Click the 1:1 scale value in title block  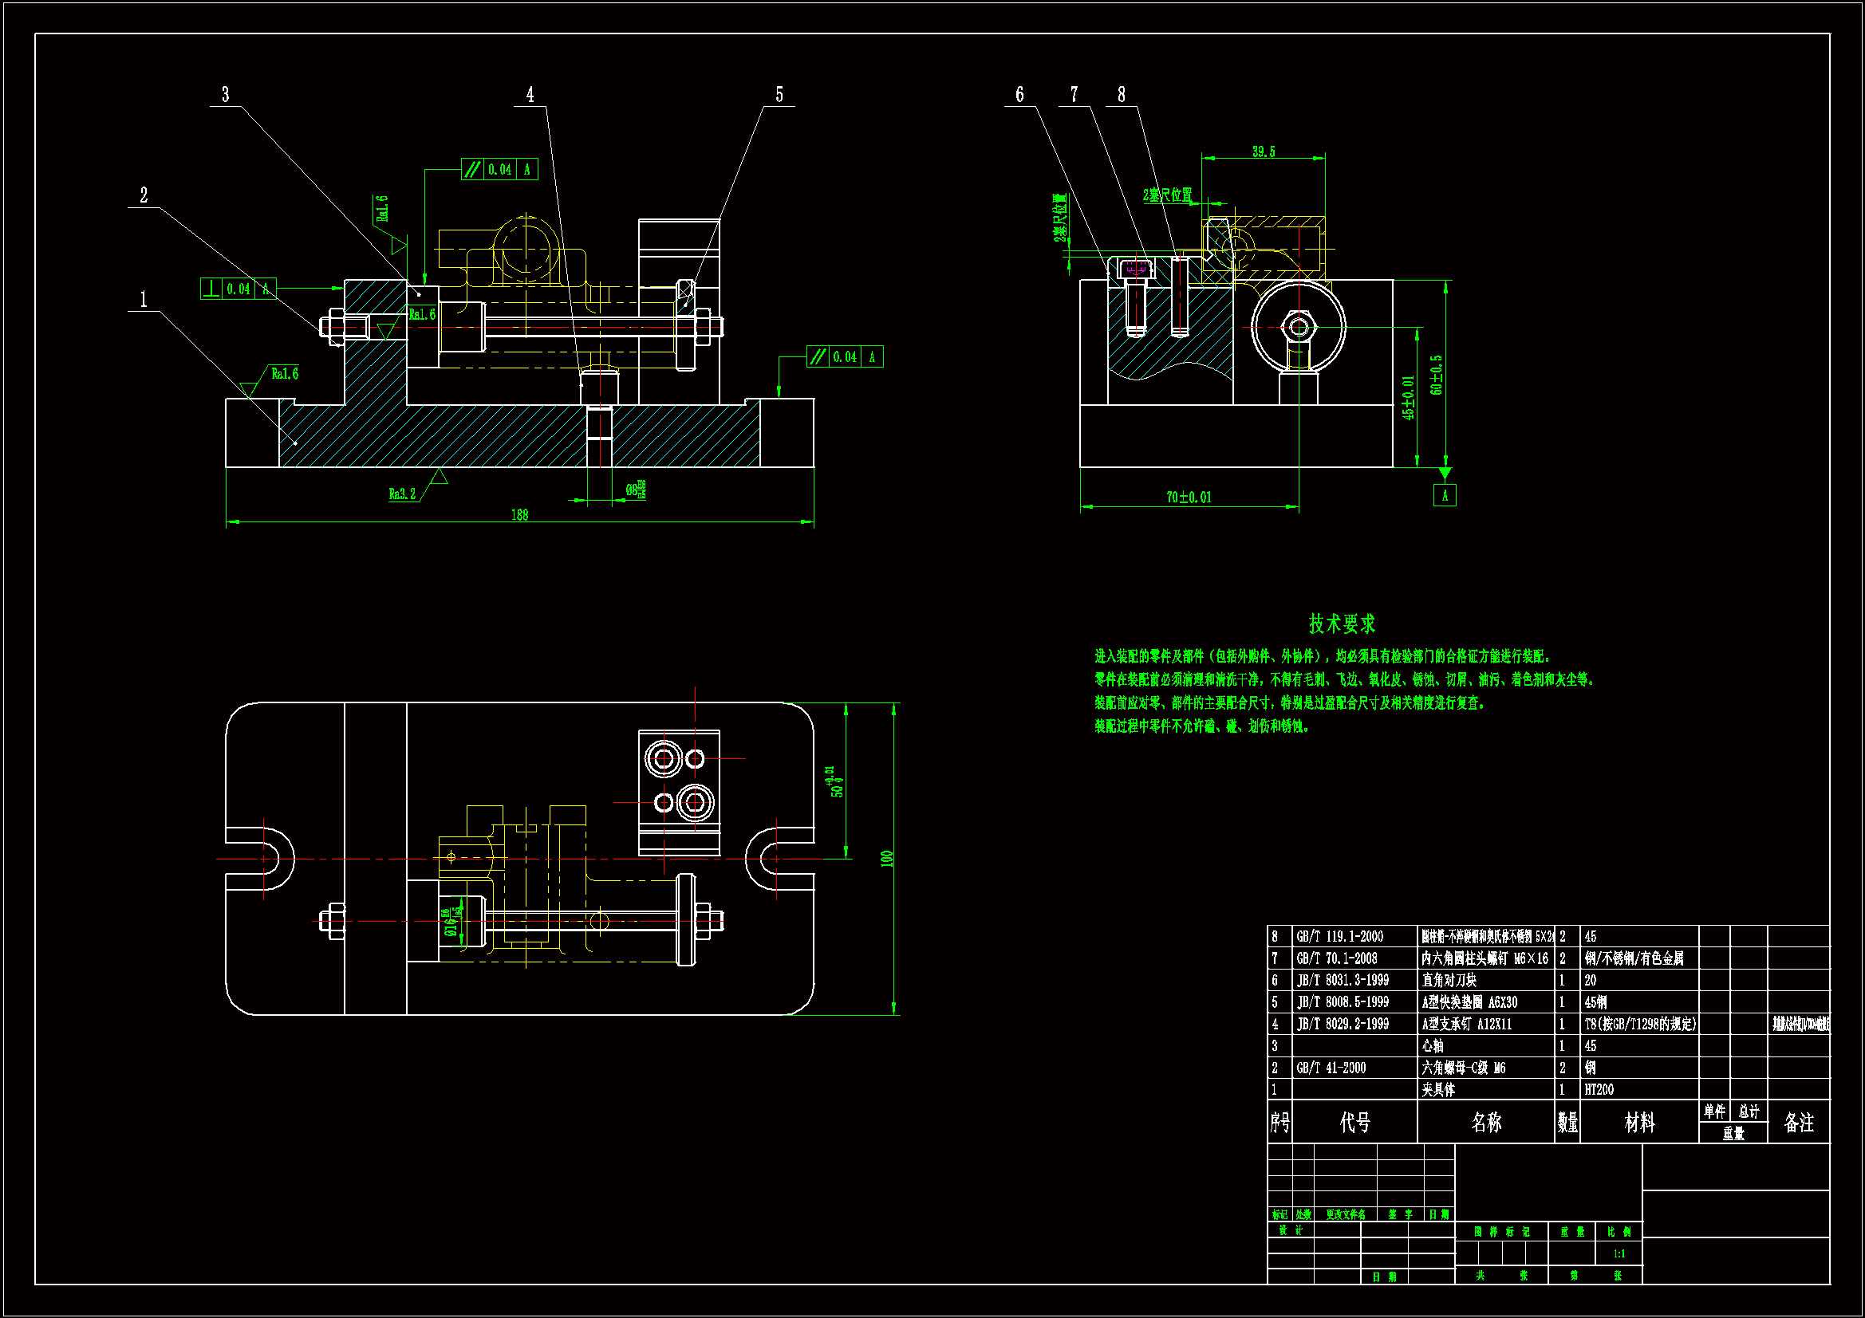tap(1618, 1253)
